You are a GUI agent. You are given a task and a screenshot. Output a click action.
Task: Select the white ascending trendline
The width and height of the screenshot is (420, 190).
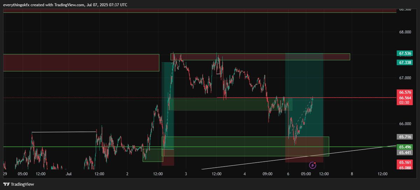[299, 157]
